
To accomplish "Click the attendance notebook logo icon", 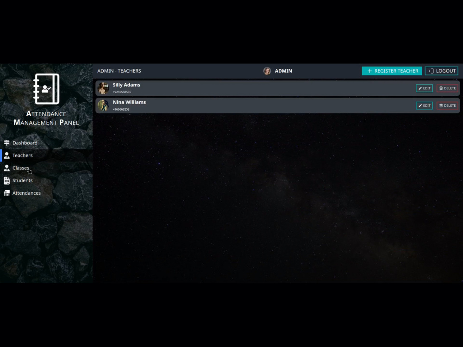I will point(46,89).
